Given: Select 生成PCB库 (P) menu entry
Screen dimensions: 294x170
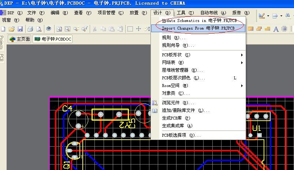Looking at the screenshot, I should 198,118.
